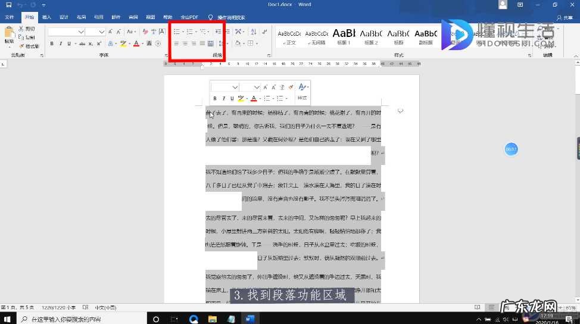The height and width of the screenshot is (324, 580).
Task: Switch to the Layout (布局) tab
Action: 82,17
